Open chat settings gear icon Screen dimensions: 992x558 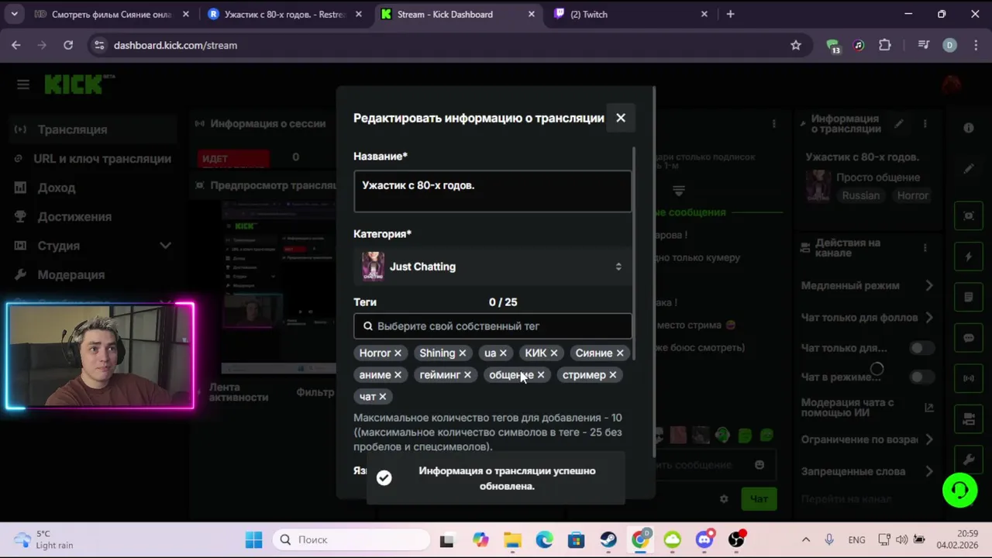pos(724,499)
